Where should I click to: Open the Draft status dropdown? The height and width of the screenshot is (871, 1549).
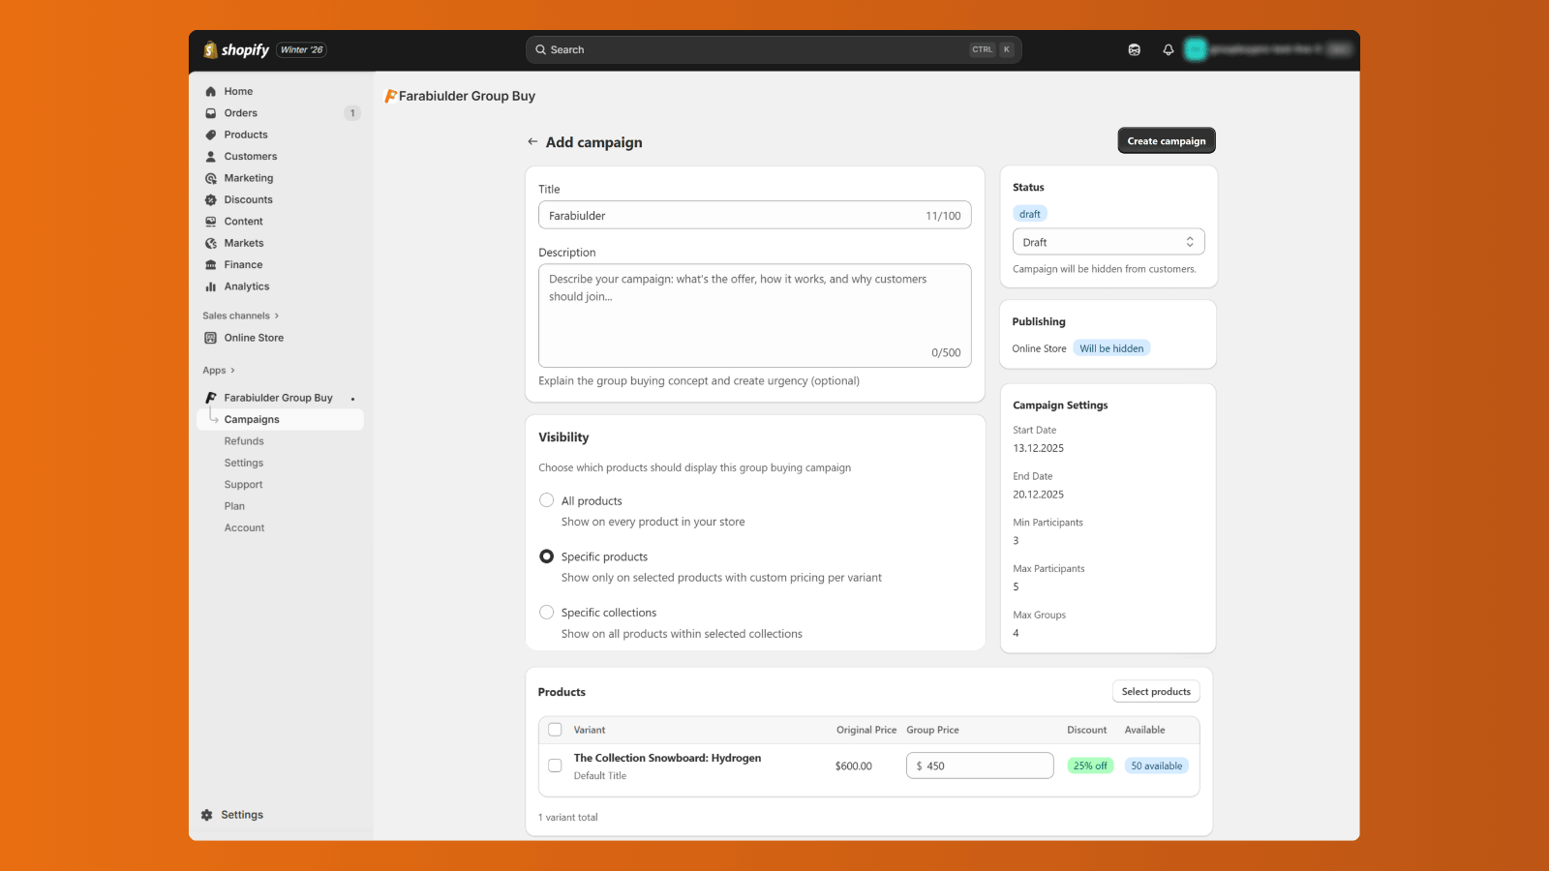1108,242
